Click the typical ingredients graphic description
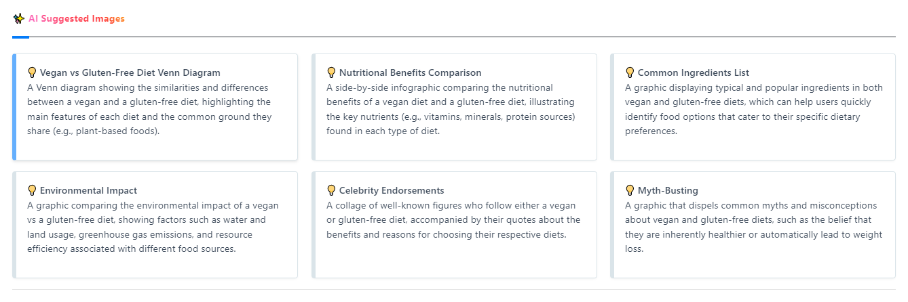The width and height of the screenshot is (908, 302). coord(754,109)
